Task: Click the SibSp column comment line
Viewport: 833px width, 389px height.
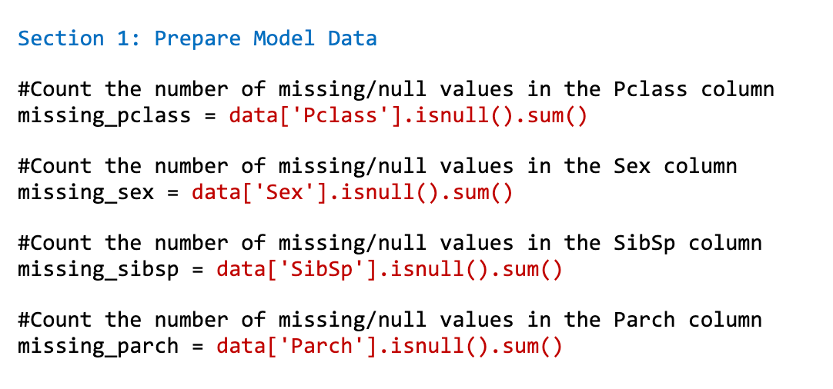Action: (390, 243)
